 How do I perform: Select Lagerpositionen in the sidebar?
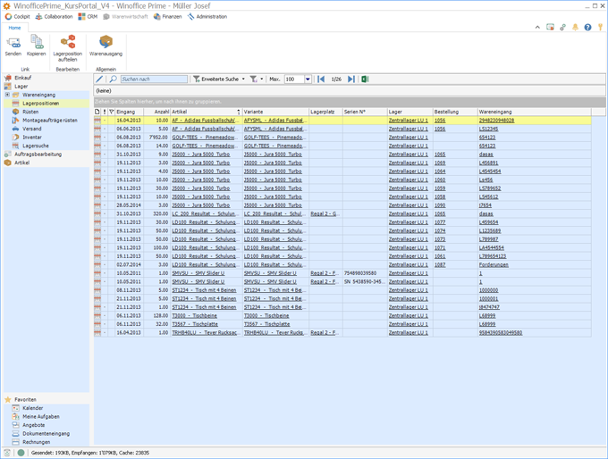[41, 103]
